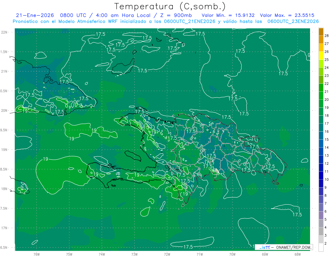The image size is (334, 258).
Task: Click the "69W" longitude axis label
Action: pyautogui.click(x=265, y=254)
